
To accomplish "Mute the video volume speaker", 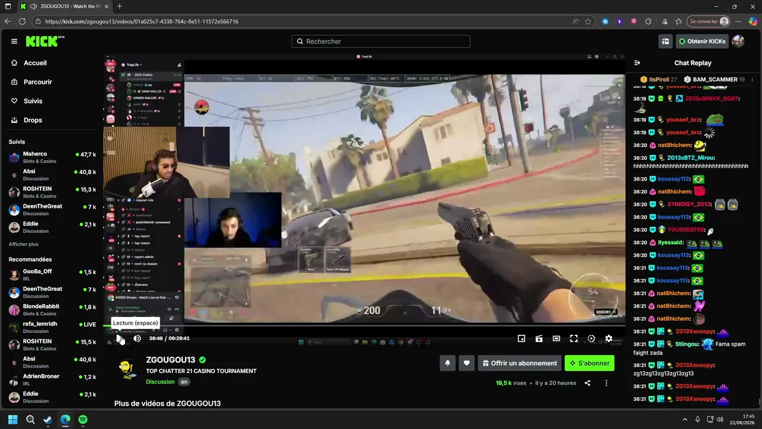I will point(138,338).
